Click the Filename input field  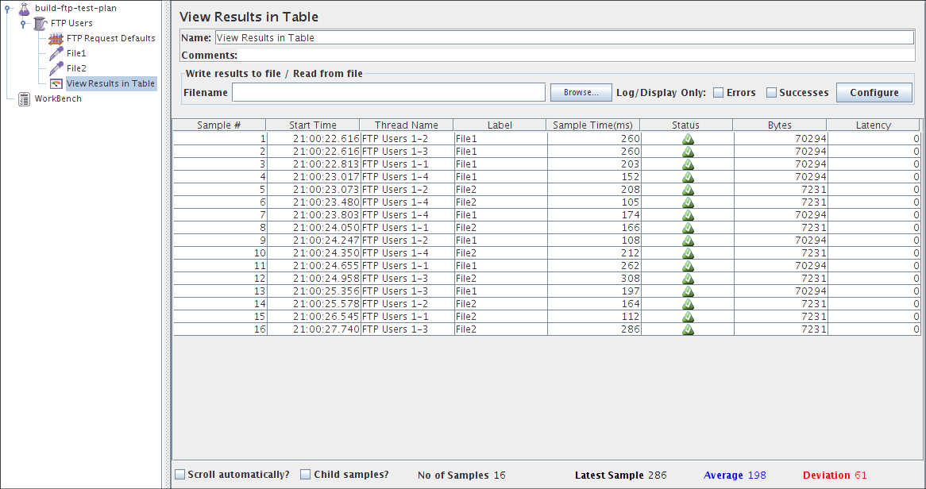pos(388,93)
